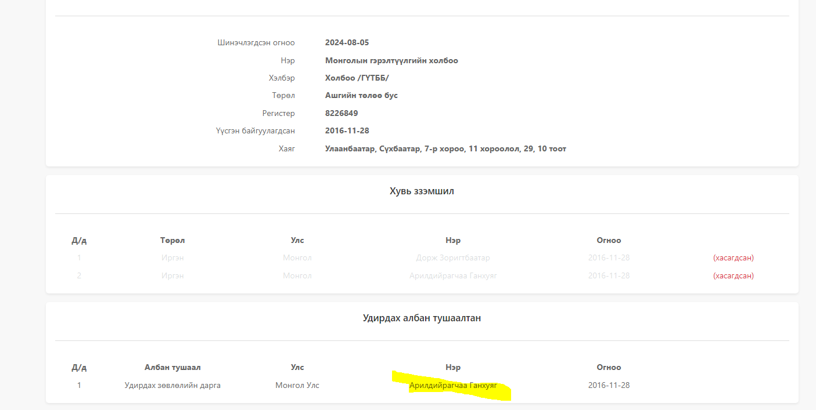Screen dimensions: 816x410
Task: Click Төрөл column header in shareholders table
Action: point(172,240)
